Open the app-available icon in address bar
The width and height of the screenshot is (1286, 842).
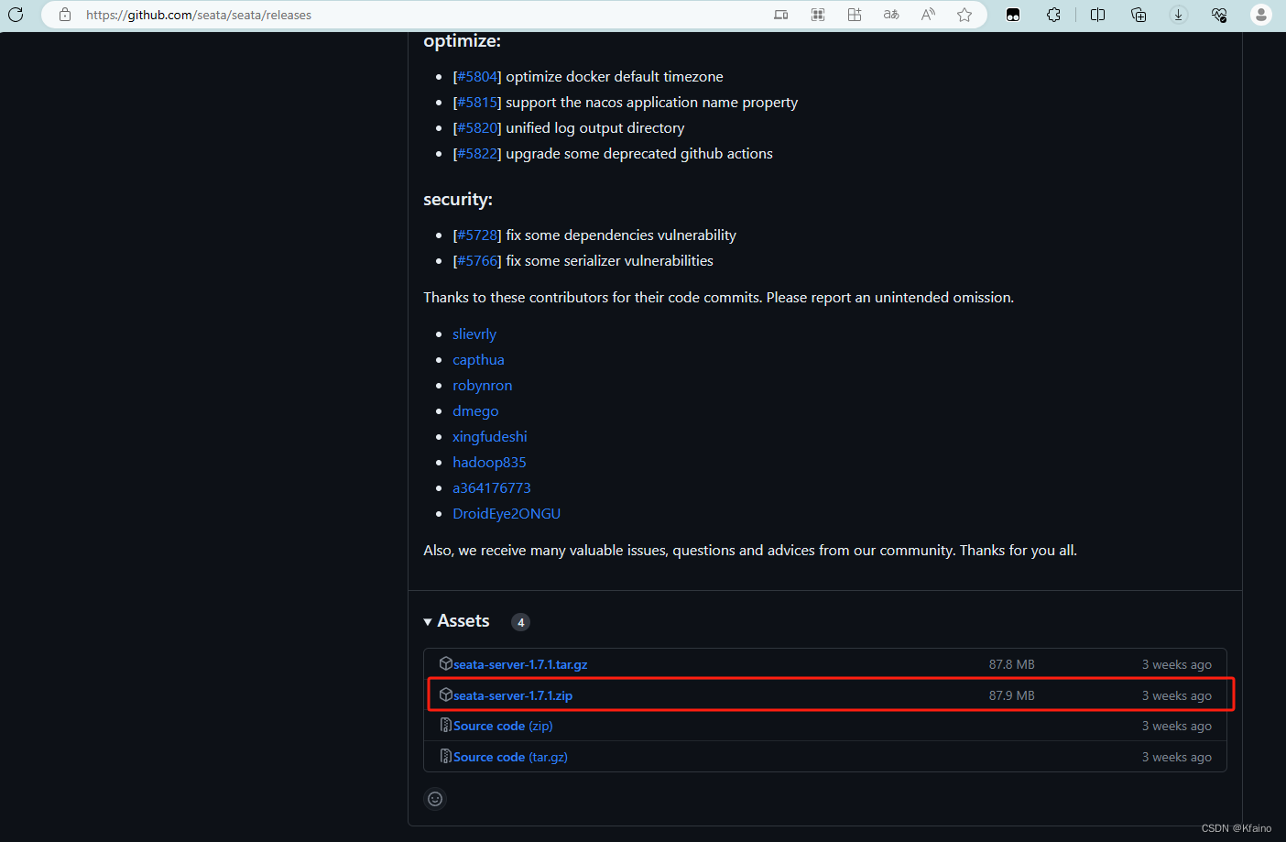[x=781, y=15]
